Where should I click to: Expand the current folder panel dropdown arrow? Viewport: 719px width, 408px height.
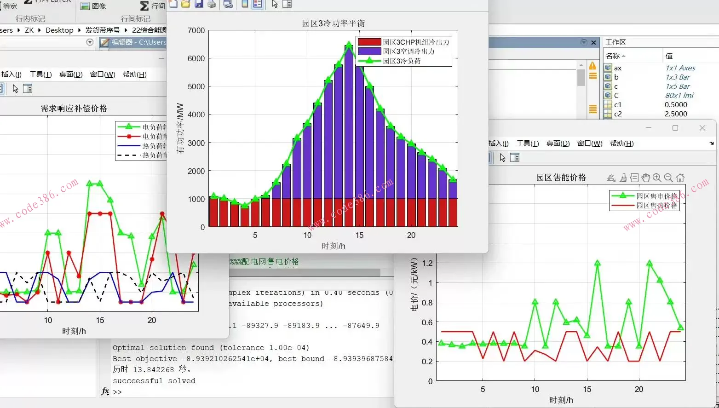coord(90,42)
